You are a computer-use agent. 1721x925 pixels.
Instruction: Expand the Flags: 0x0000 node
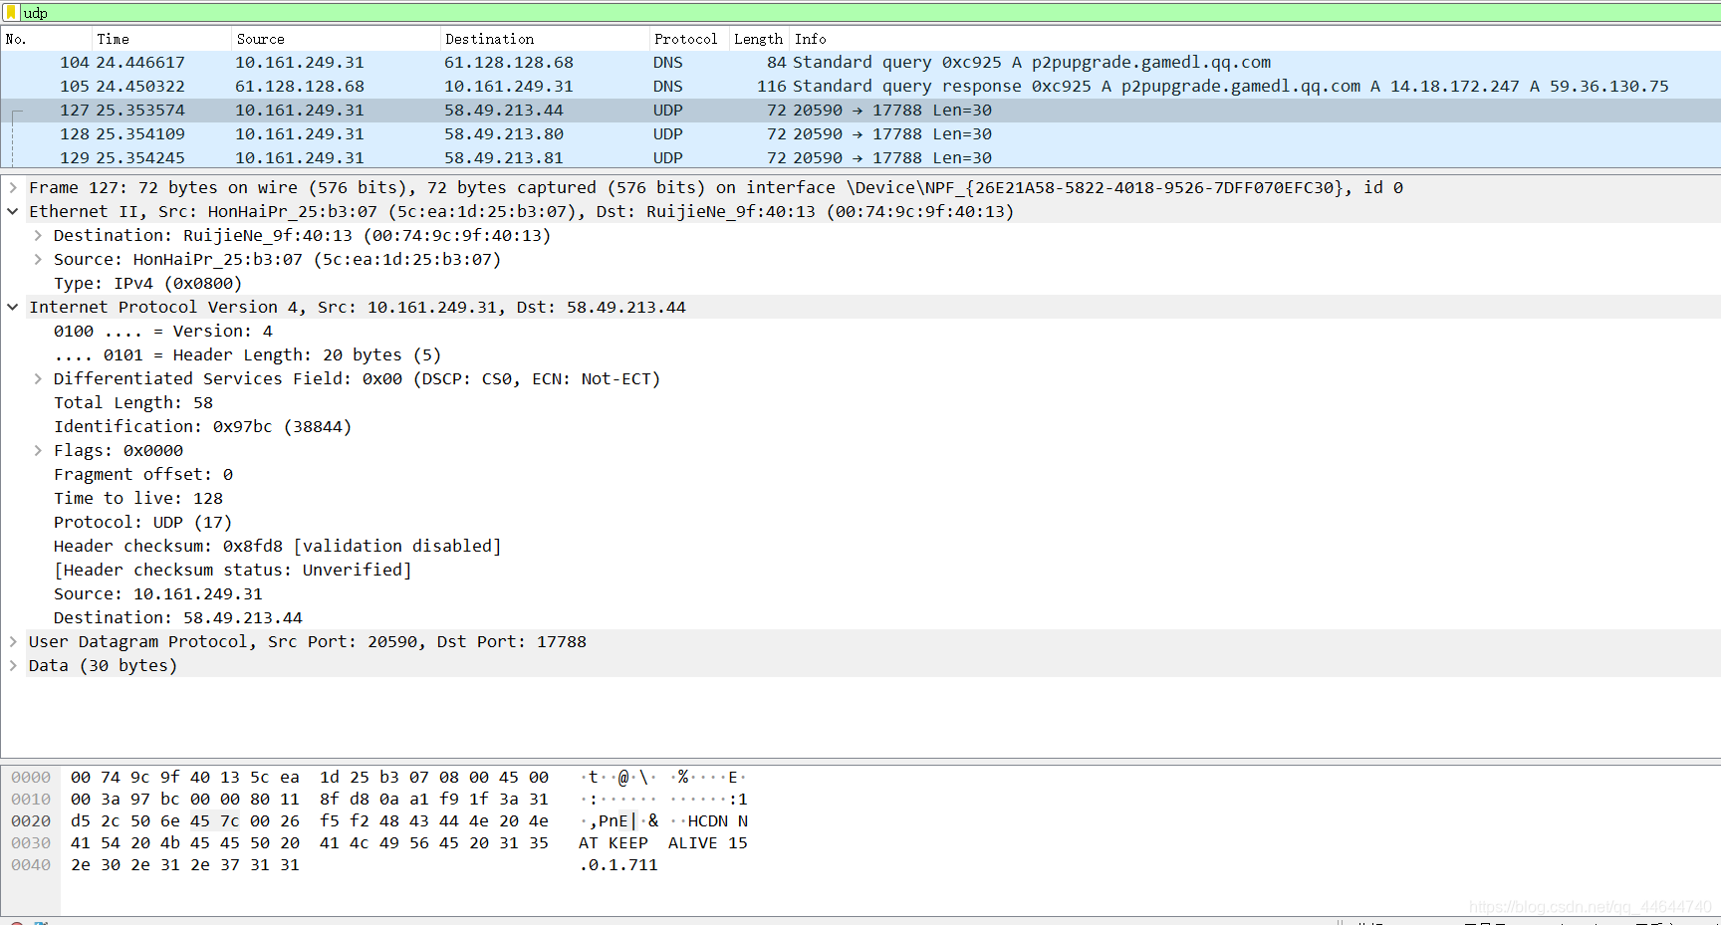click(x=38, y=450)
